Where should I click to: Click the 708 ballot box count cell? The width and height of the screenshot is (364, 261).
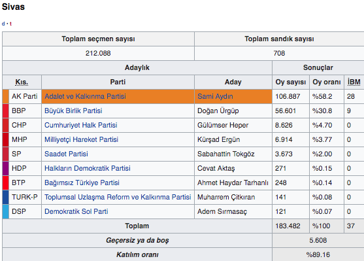279,53
